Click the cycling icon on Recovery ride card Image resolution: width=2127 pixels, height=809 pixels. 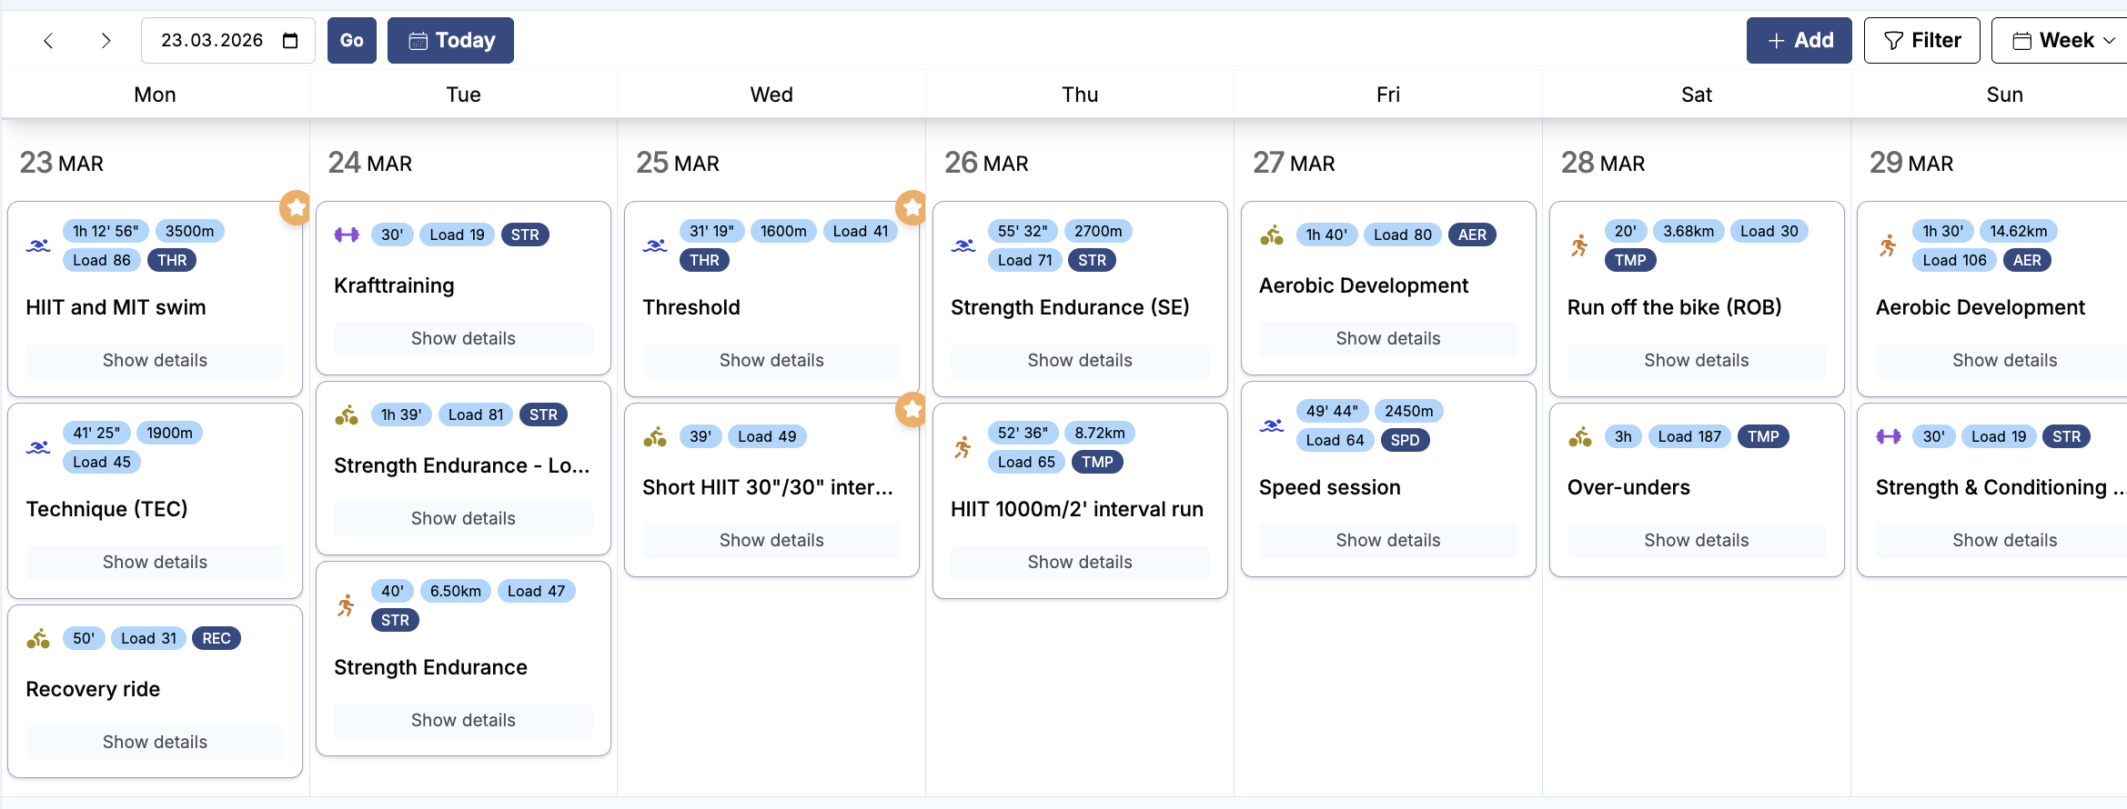coord(38,639)
